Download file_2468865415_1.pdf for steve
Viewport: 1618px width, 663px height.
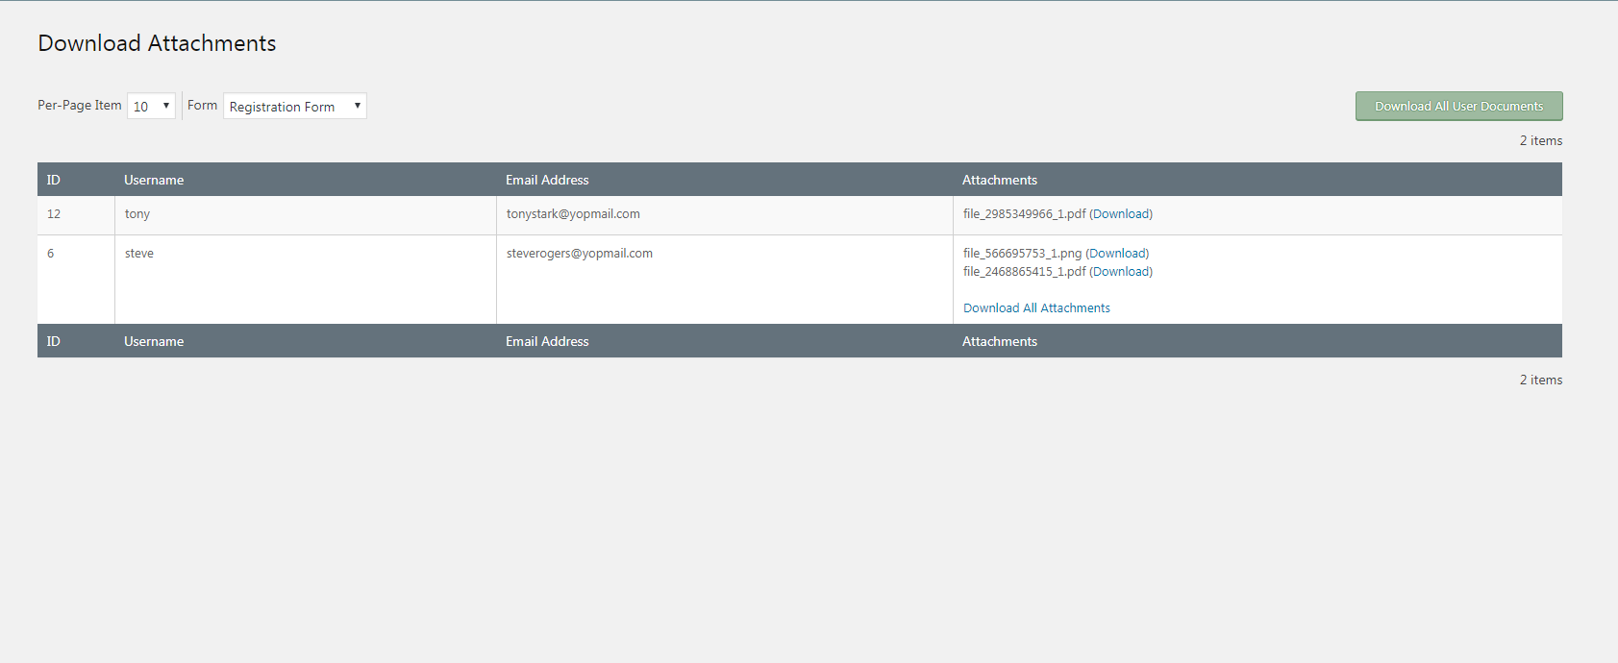coord(1121,272)
